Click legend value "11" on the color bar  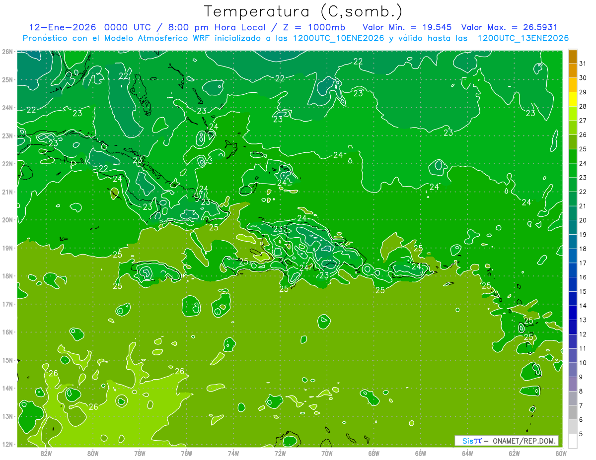point(583,348)
